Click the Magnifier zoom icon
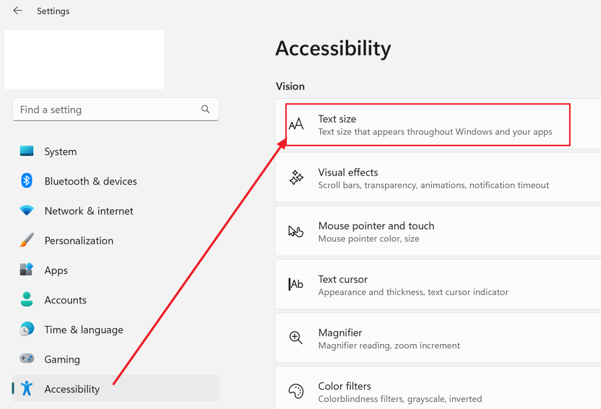 point(296,338)
